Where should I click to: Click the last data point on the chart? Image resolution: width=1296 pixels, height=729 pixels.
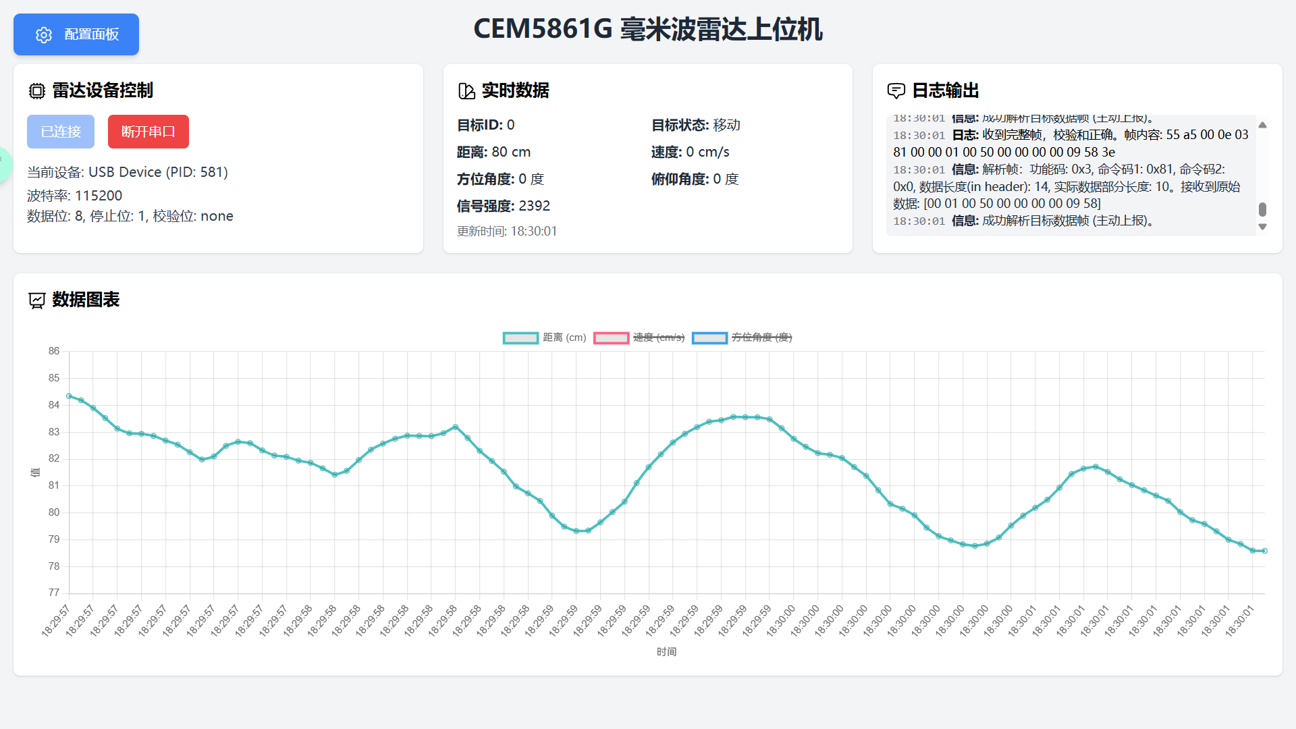(x=1264, y=551)
